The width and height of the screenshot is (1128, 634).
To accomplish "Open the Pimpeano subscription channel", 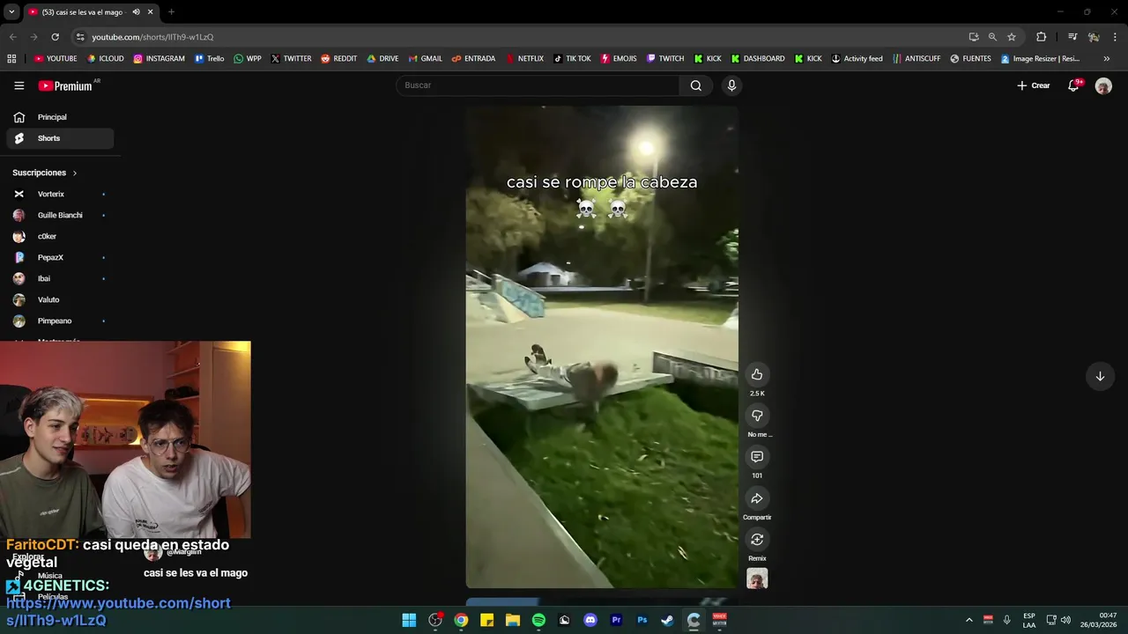I will tap(60, 321).
